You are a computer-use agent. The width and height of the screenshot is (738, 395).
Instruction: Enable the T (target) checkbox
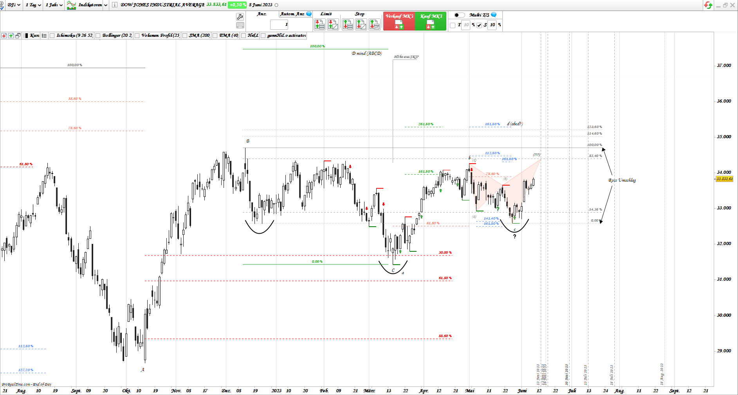(x=453, y=25)
